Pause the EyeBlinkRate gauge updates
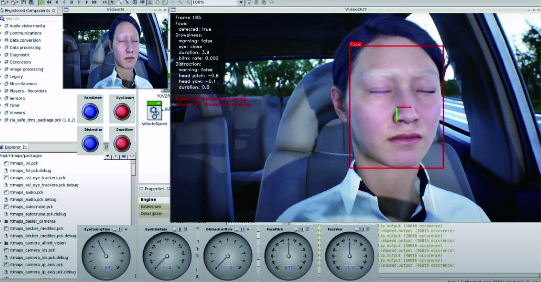 179,229
